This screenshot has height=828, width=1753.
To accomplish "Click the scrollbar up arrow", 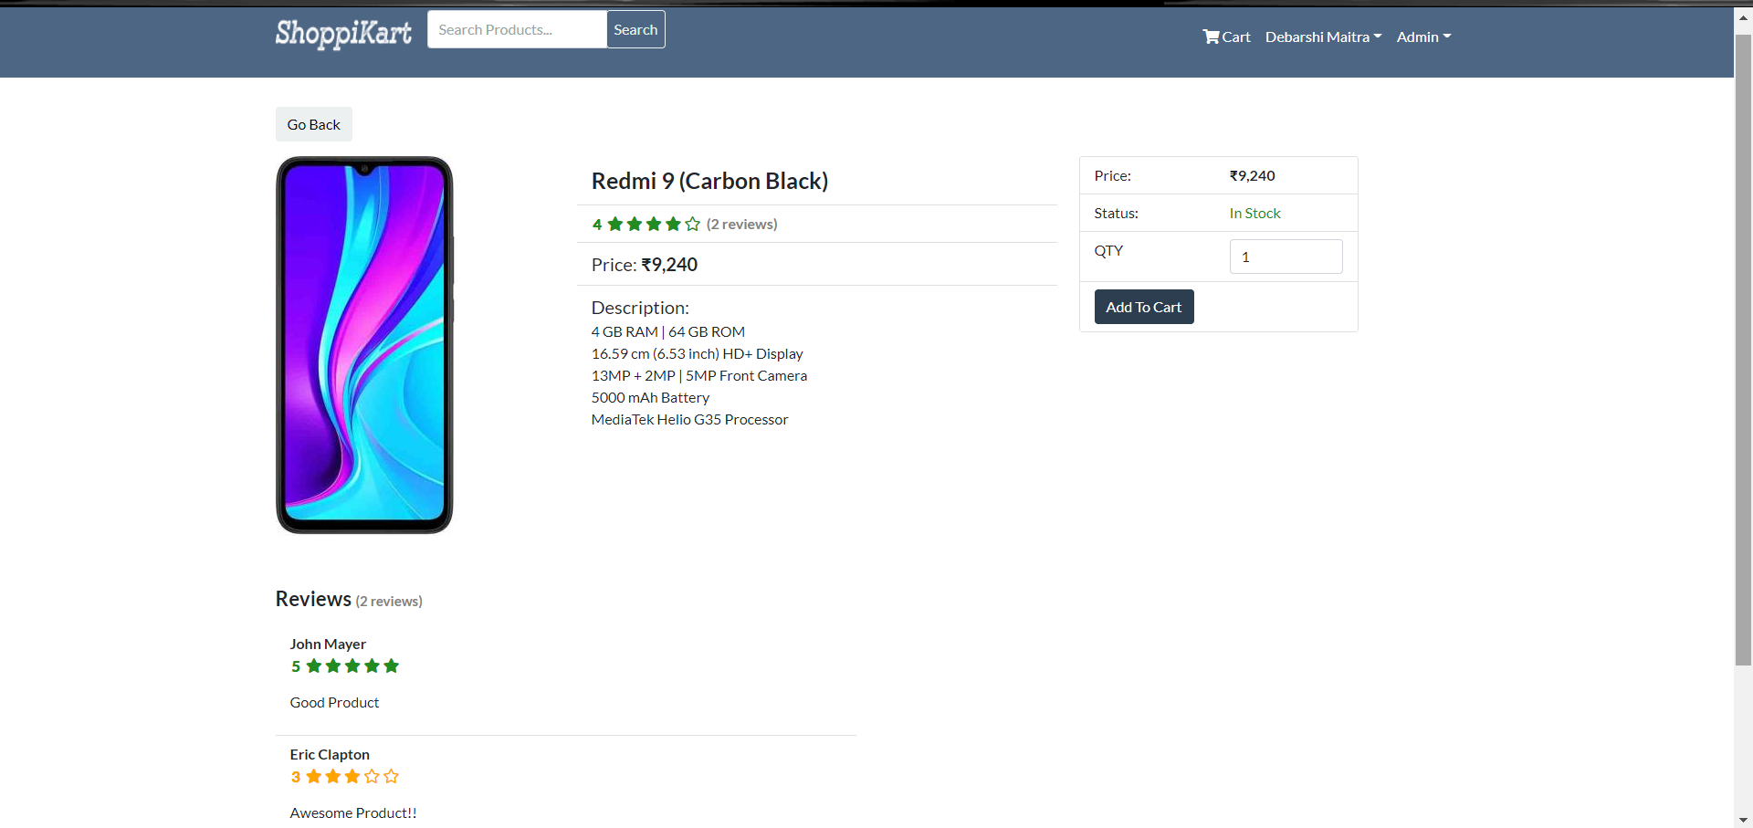I will tap(1743, 16).
